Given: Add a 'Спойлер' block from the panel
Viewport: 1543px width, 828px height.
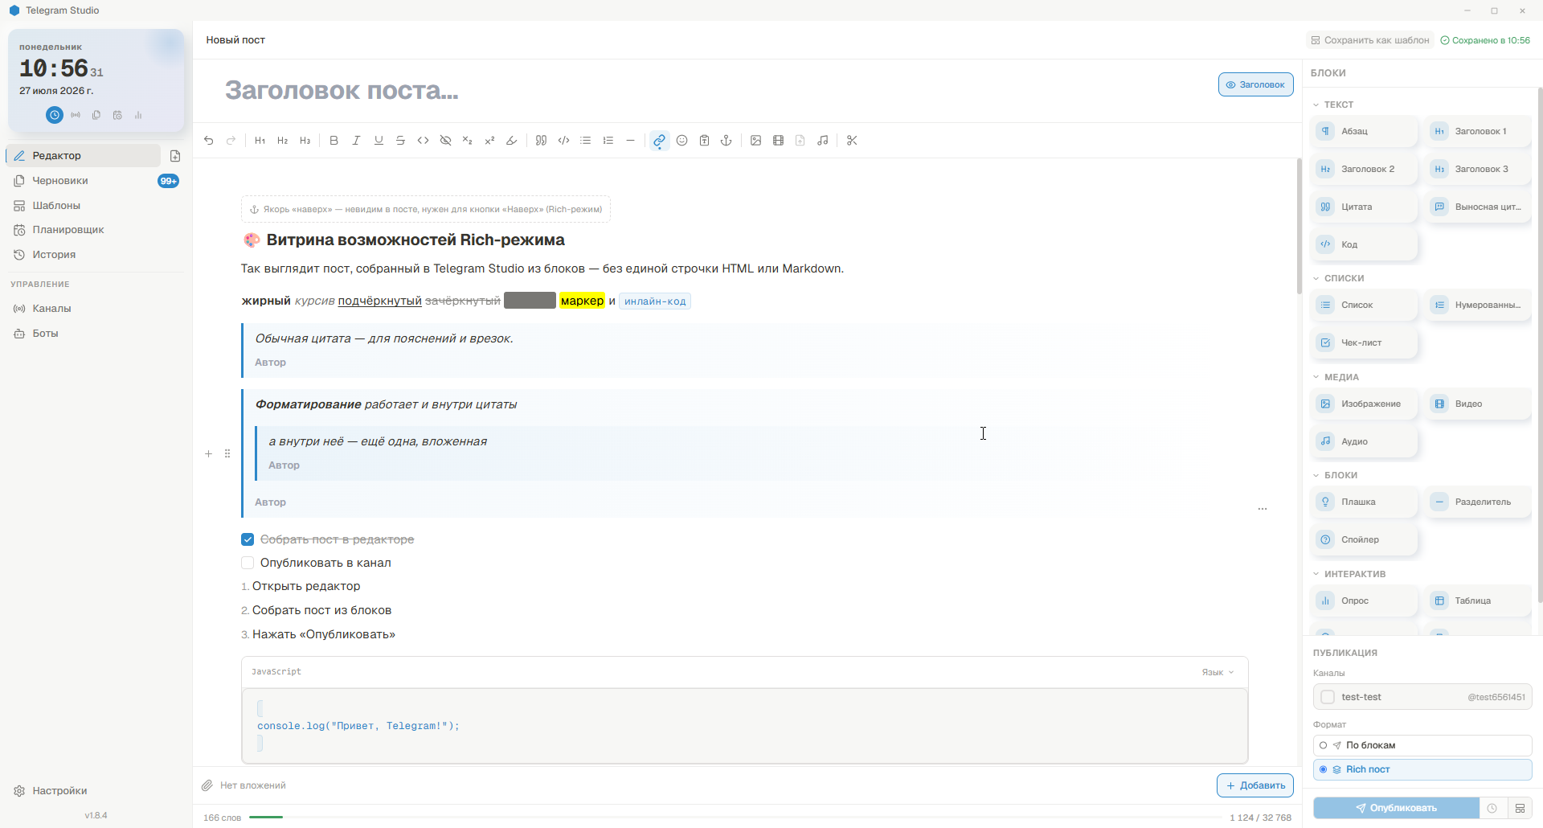Looking at the screenshot, I should 1365,539.
